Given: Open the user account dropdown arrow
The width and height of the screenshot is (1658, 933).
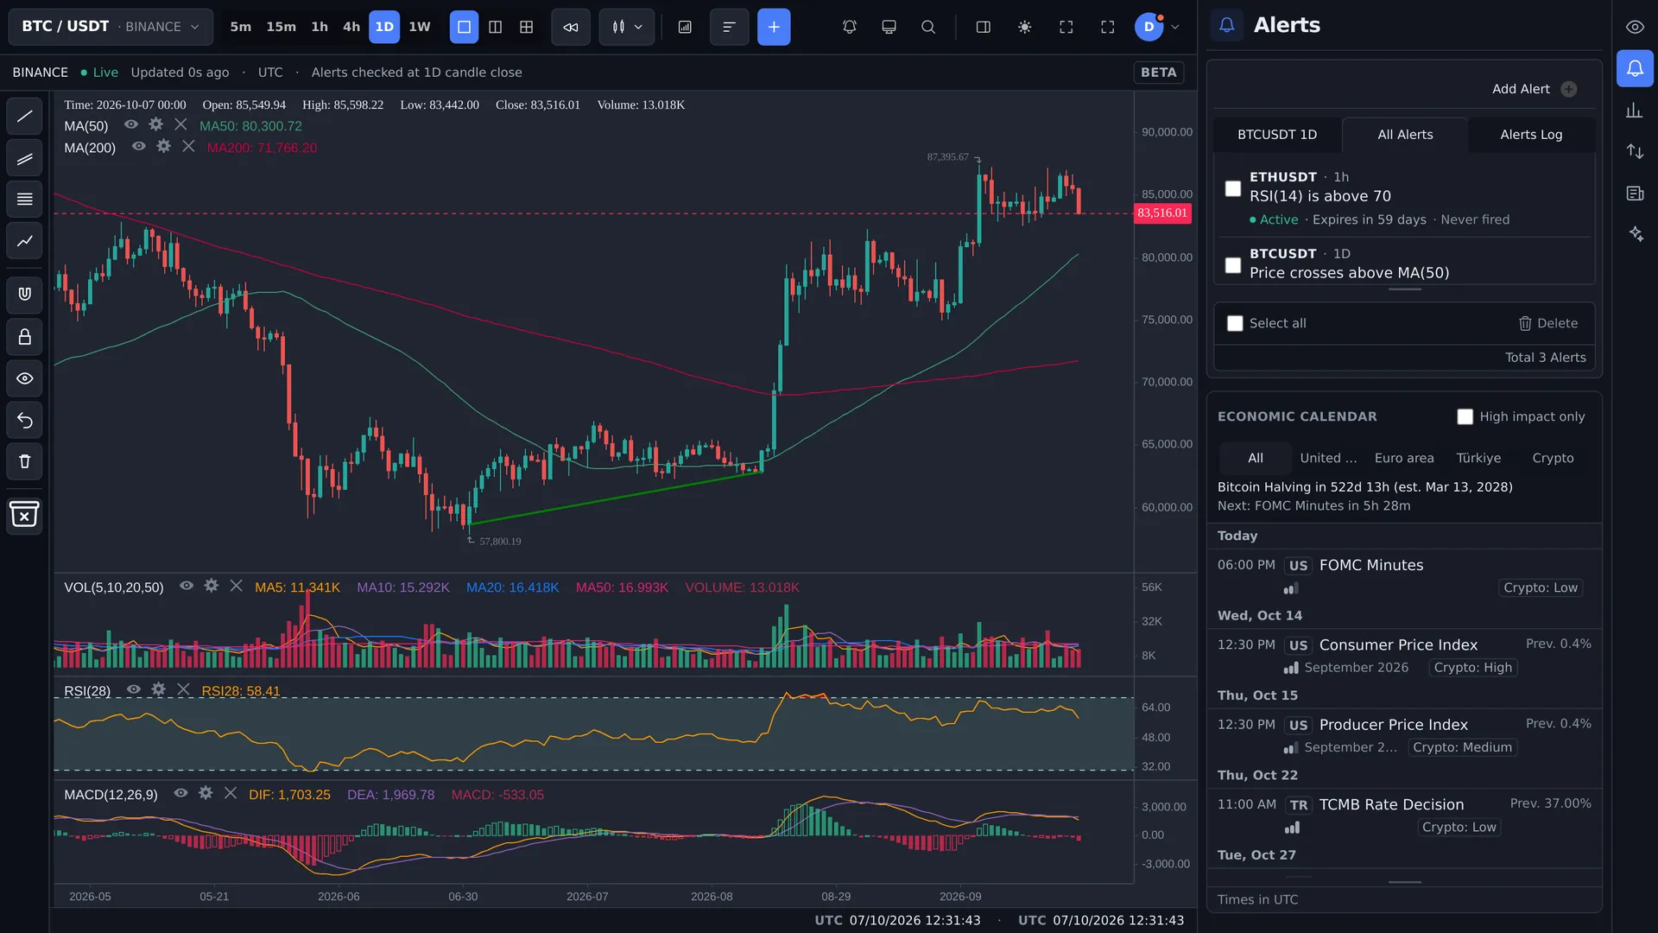Looking at the screenshot, I should click(1174, 27).
